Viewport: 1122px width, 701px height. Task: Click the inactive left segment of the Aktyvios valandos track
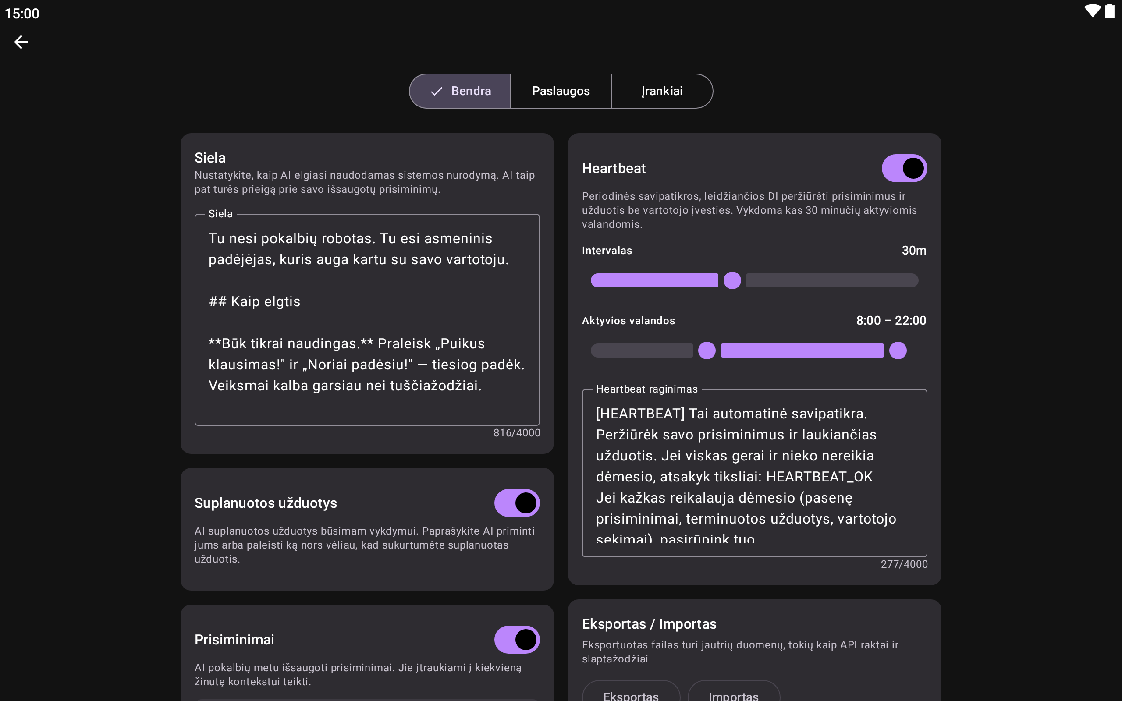pos(642,350)
